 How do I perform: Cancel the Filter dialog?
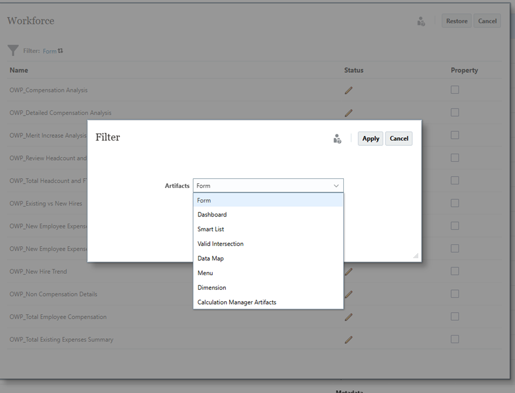399,138
